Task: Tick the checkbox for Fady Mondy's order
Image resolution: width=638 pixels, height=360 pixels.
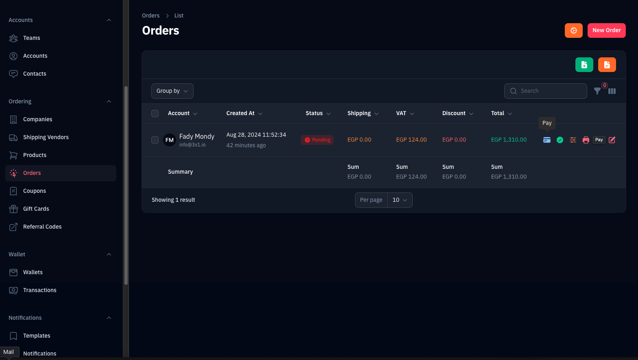Action: (155, 140)
